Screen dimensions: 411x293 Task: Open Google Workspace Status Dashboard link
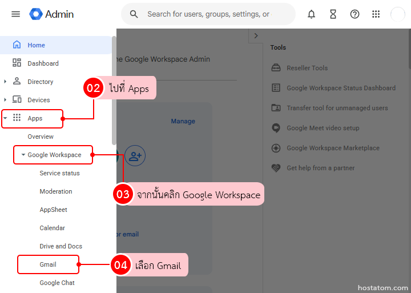pos(341,88)
